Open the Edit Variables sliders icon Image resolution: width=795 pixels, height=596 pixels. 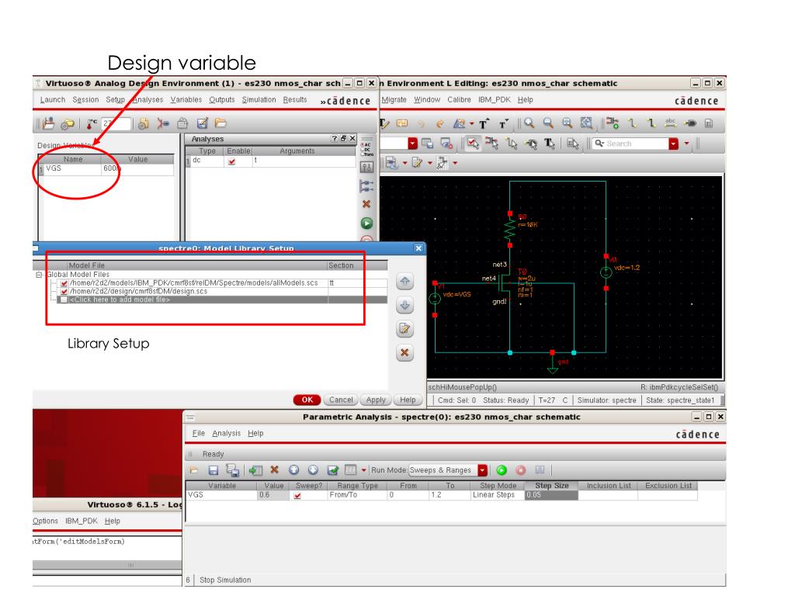pyautogui.click(x=366, y=167)
